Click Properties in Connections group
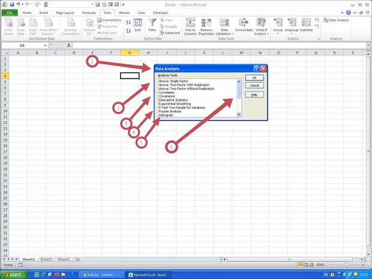The height and width of the screenshot is (279, 372). click(107, 26)
